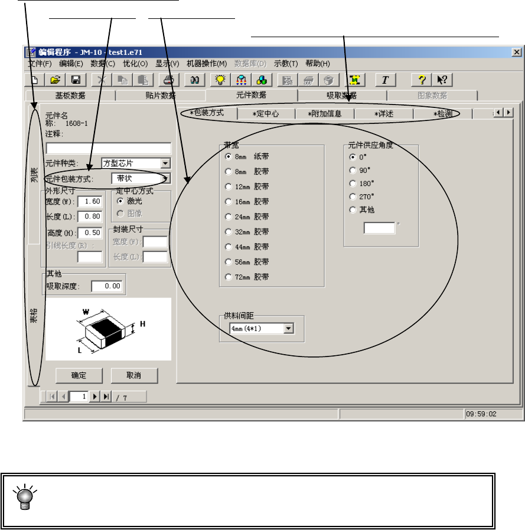Screen dimensions: 525x530
Task: Select 24mm 胶带 tape width option
Action: pos(247,217)
